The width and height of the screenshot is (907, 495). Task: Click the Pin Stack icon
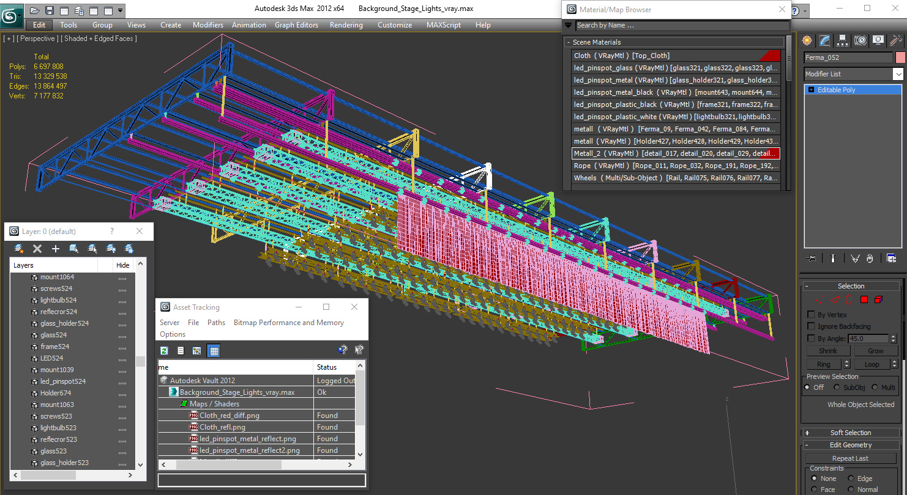(x=812, y=258)
